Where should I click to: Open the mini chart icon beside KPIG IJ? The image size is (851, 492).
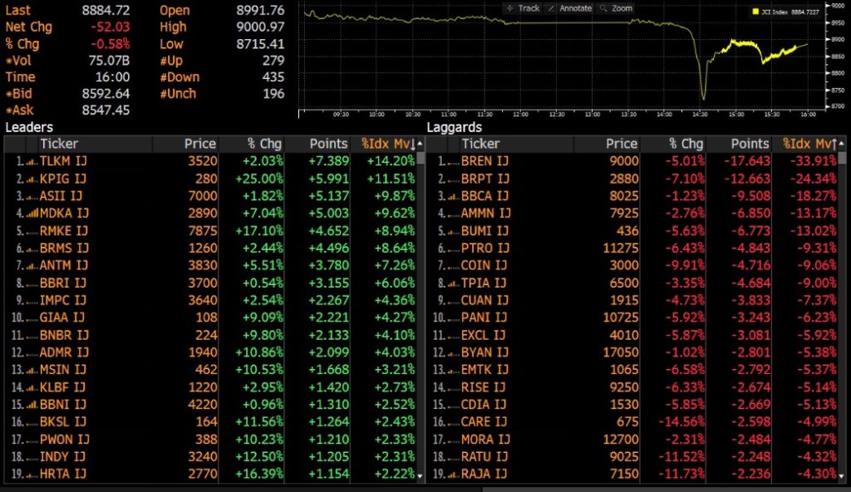coord(32,179)
